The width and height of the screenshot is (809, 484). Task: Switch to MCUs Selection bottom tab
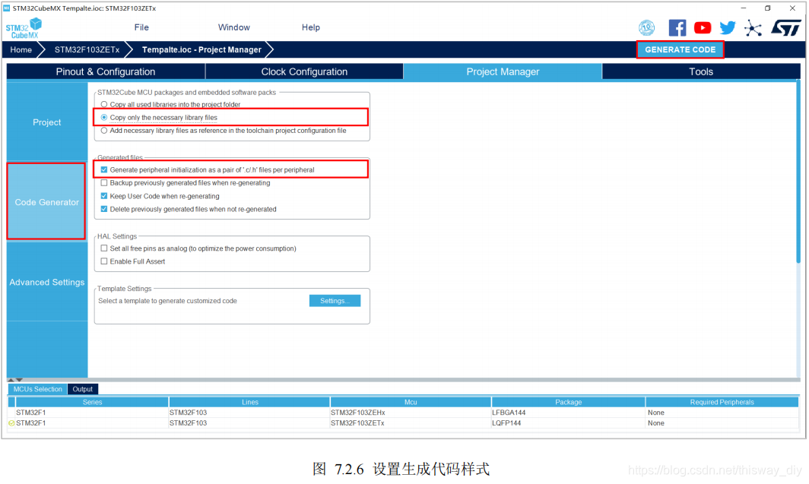coord(38,390)
